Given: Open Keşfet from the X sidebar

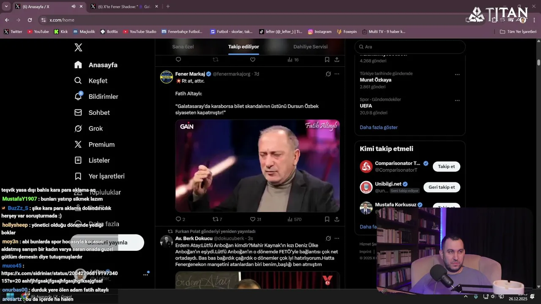Looking at the screenshot, I should (x=91, y=81).
